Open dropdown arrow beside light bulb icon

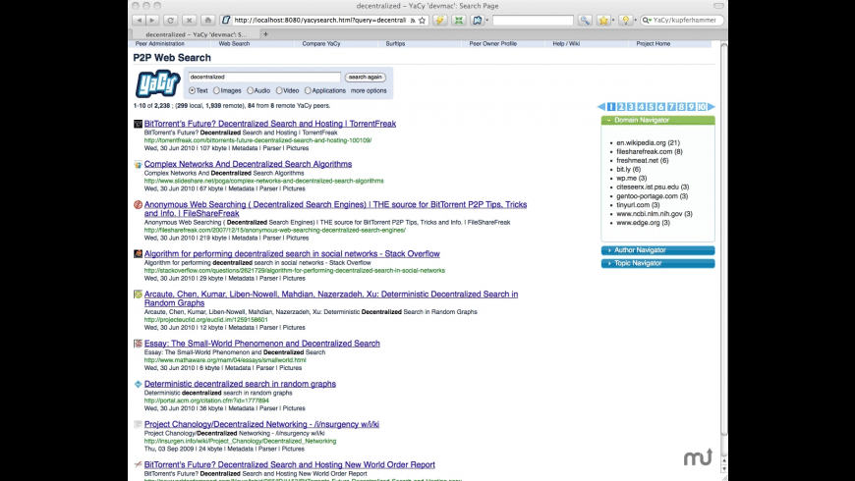(635, 21)
